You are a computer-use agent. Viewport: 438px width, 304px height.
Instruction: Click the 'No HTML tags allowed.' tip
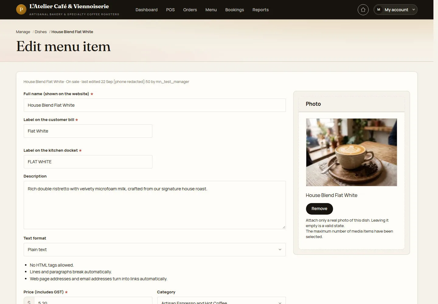coord(52,265)
